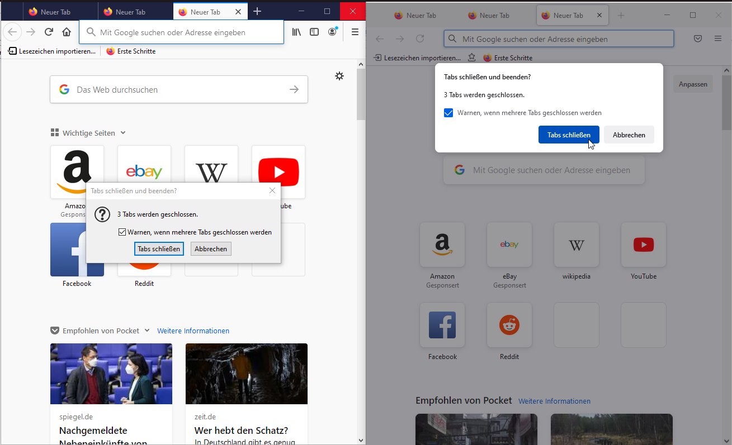
Task: Select the middle Neuer Tab in dark-titled Firefox
Action: 135,12
